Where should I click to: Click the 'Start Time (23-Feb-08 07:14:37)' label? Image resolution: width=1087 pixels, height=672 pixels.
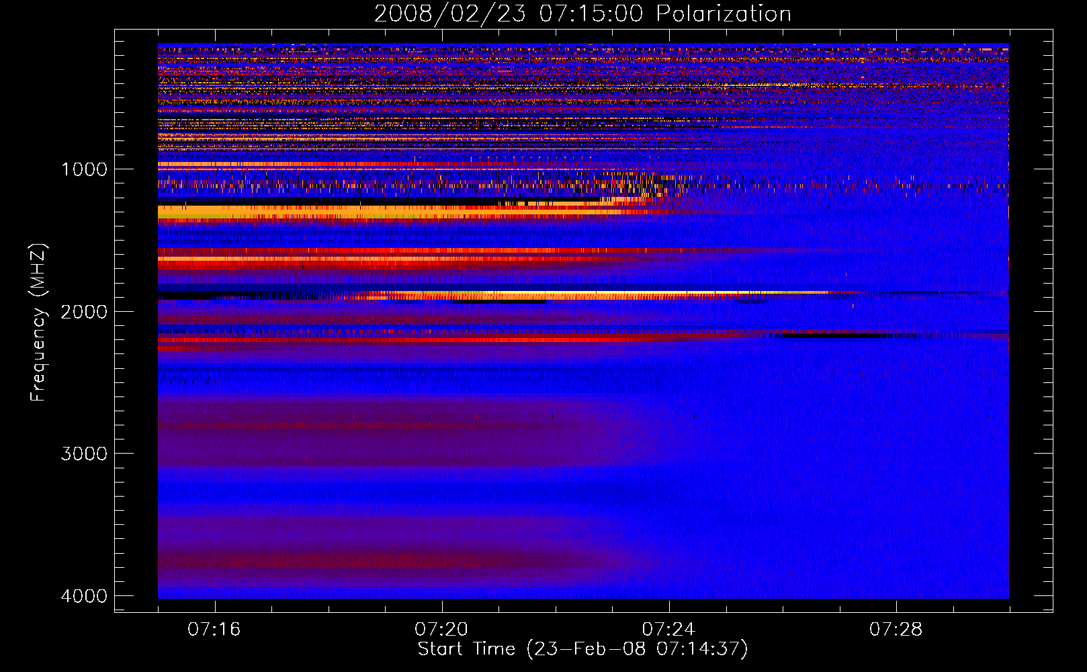582,649
